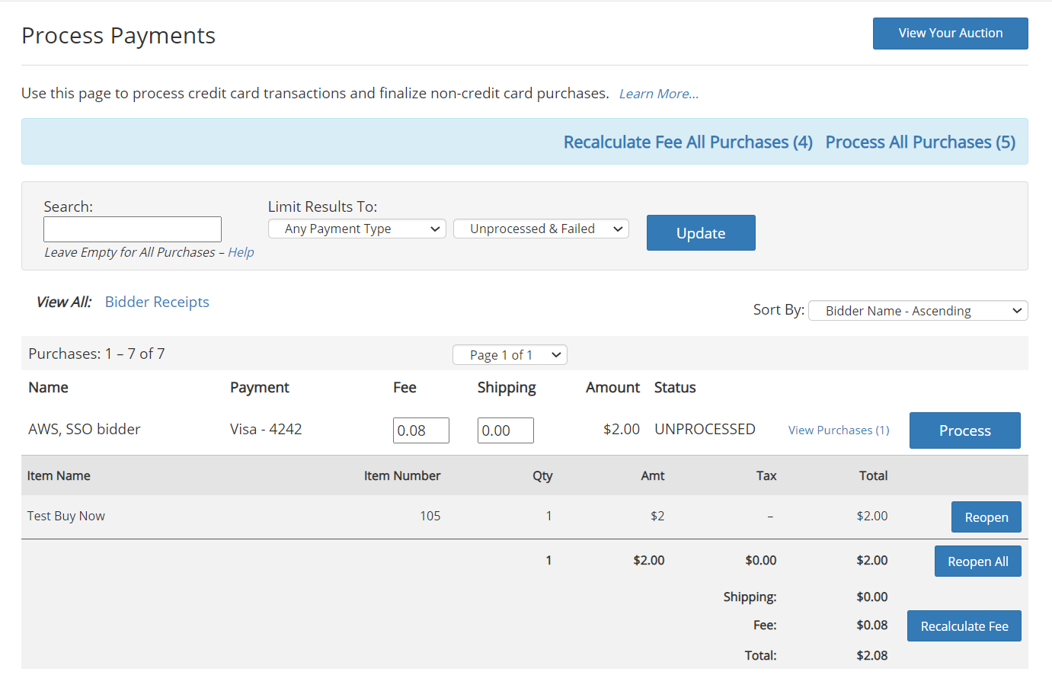Image resolution: width=1052 pixels, height=675 pixels.
Task: Click Reopen for Test Buy Now item
Action: (986, 517)
